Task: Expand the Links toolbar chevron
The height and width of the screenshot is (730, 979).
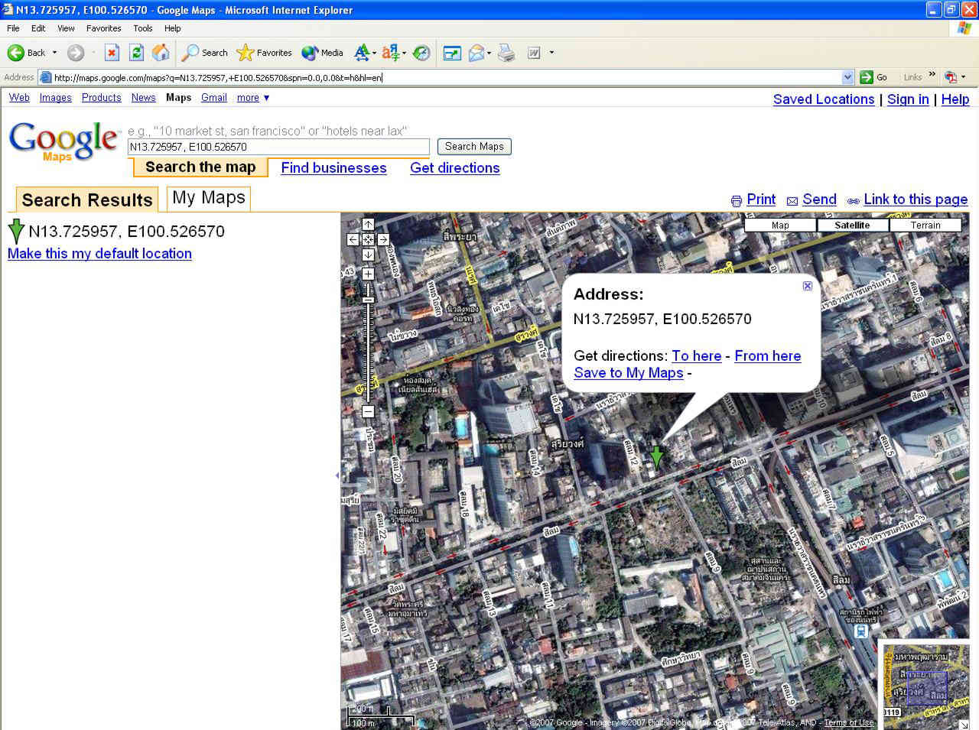Action: pos(932,75)
